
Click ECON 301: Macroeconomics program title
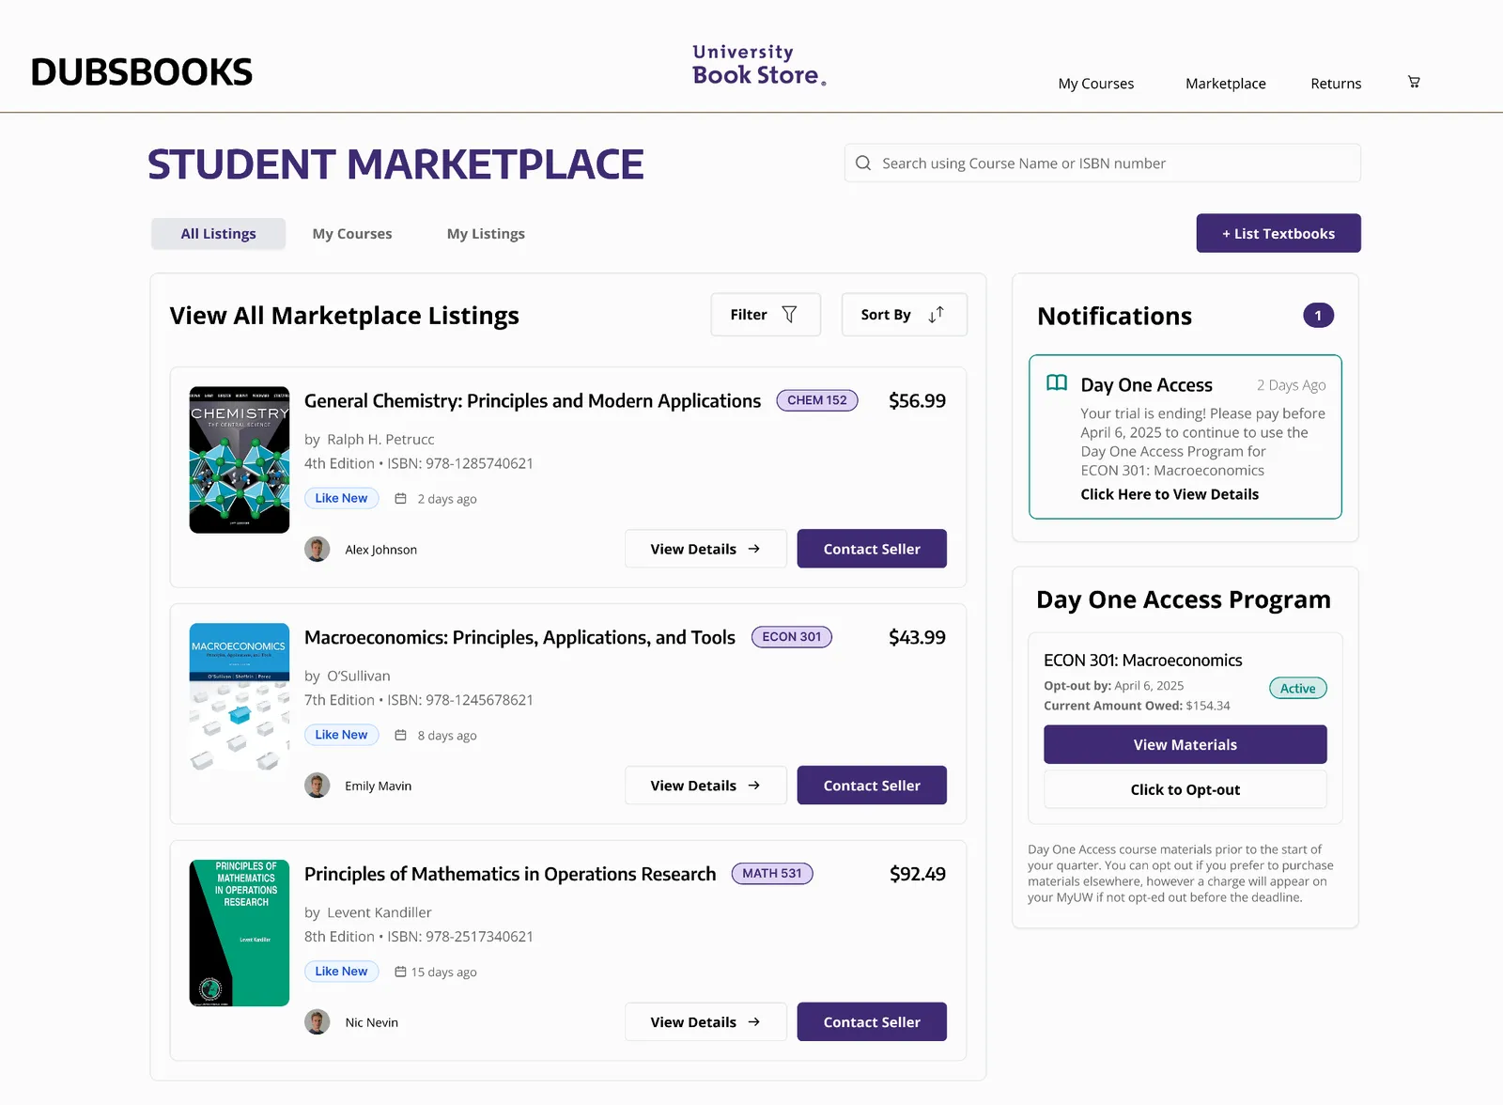coord(1142,661)
